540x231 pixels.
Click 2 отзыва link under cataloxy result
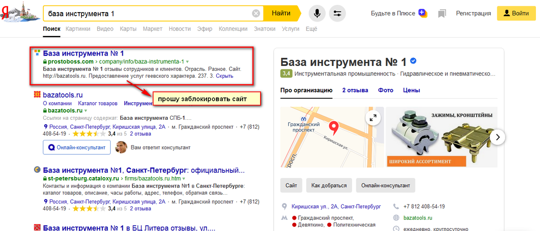pyautogui.click(x=140, y=209)
